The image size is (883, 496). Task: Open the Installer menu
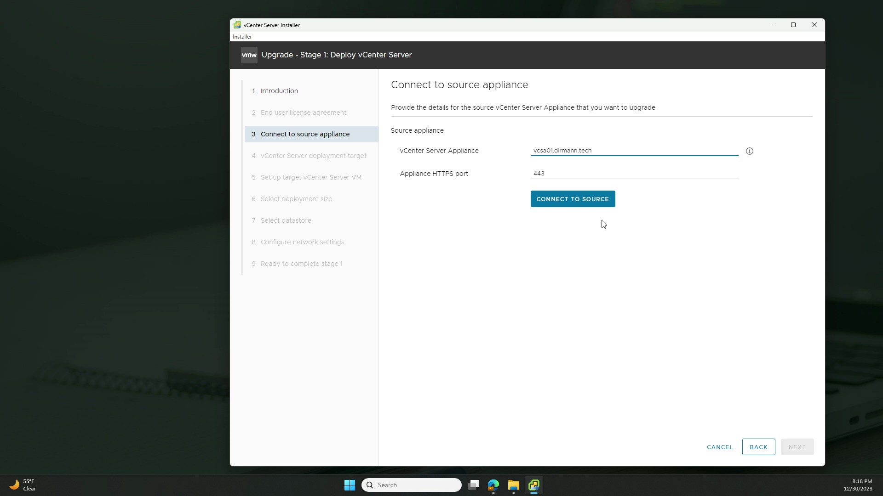(x=242, y=37)
